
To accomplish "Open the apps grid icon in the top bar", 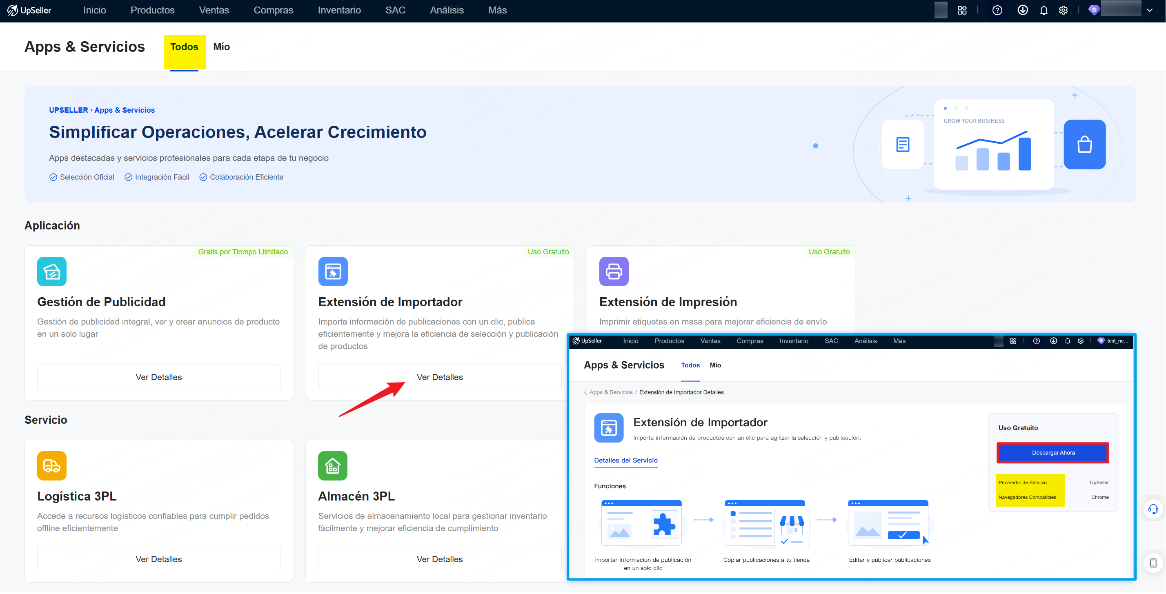I will 962,11.
